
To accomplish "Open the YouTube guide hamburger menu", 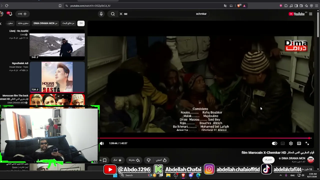I will click(311, 14).
